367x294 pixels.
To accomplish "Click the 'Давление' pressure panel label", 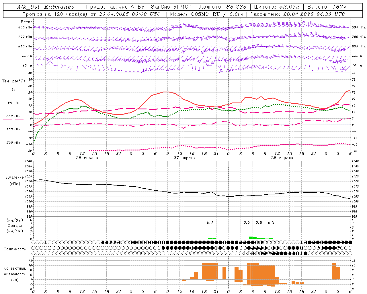I will [15, 177].
